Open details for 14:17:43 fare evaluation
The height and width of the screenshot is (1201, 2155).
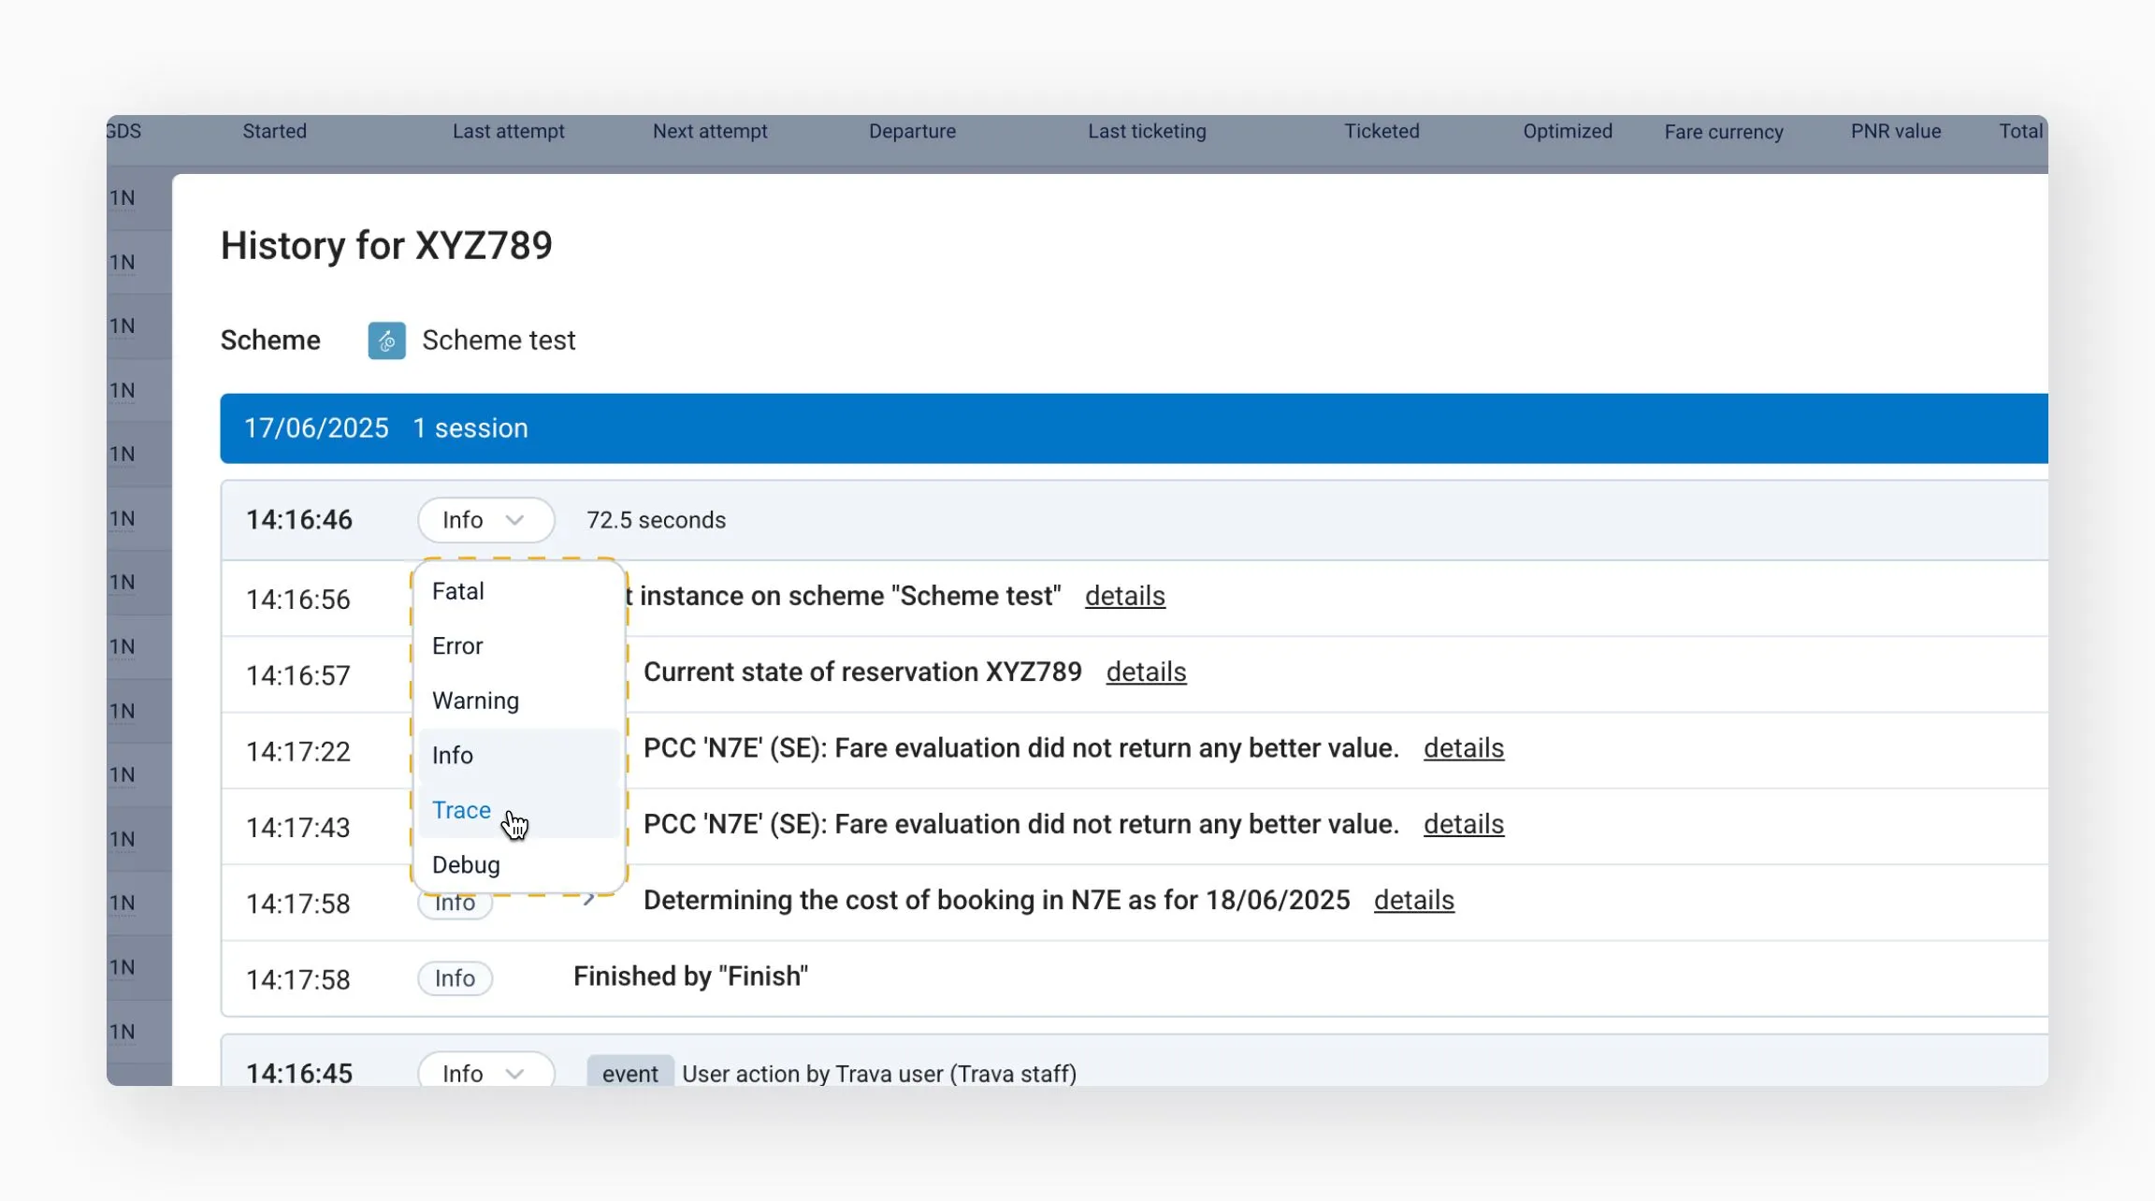click(1463, 824)
